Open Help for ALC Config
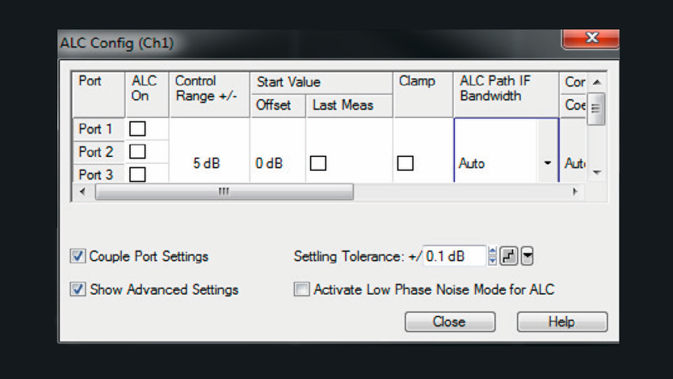 coord(562,322)
